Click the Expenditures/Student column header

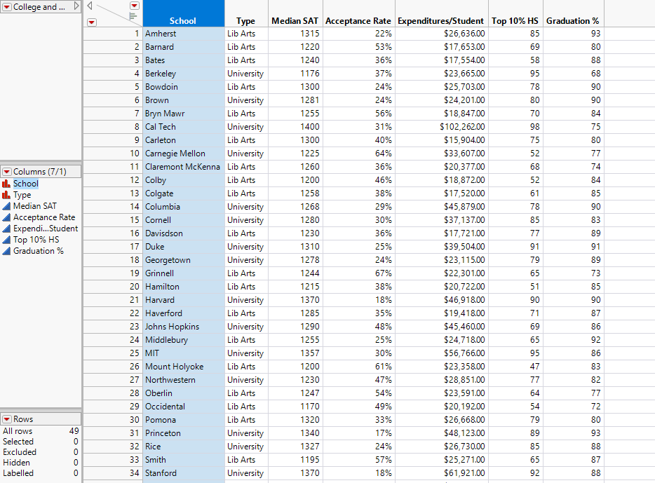[x=442, y=14]
